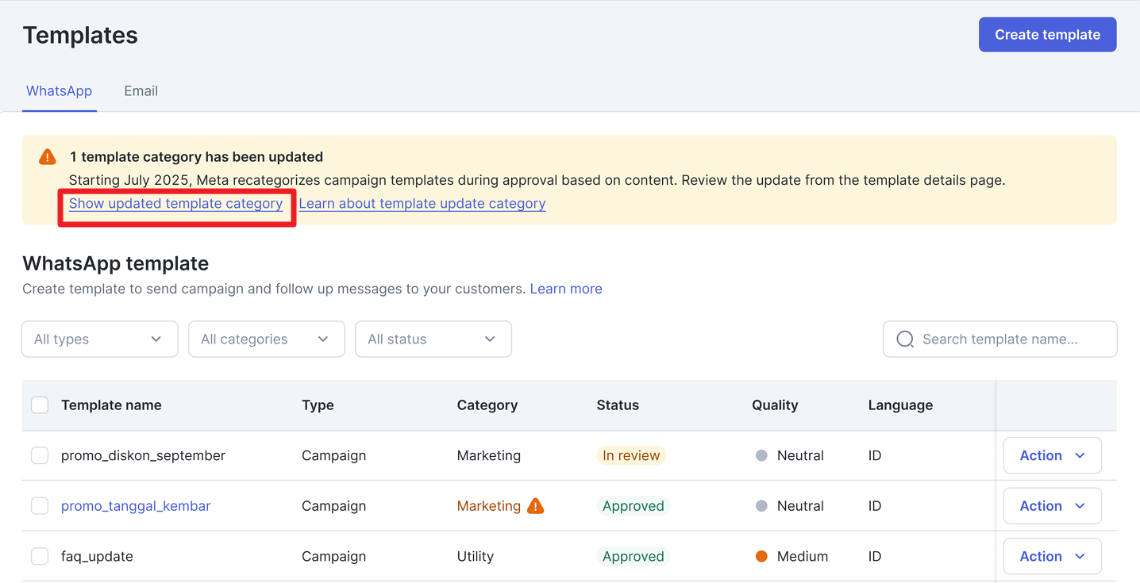The image size is (1140, 583).
Task: Click the search magnifier icon
Action: [904, 339]
